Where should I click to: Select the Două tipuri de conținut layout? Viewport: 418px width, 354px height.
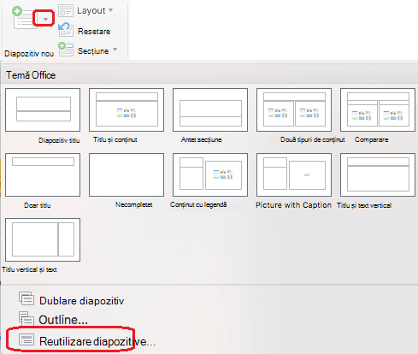(294, 109)
